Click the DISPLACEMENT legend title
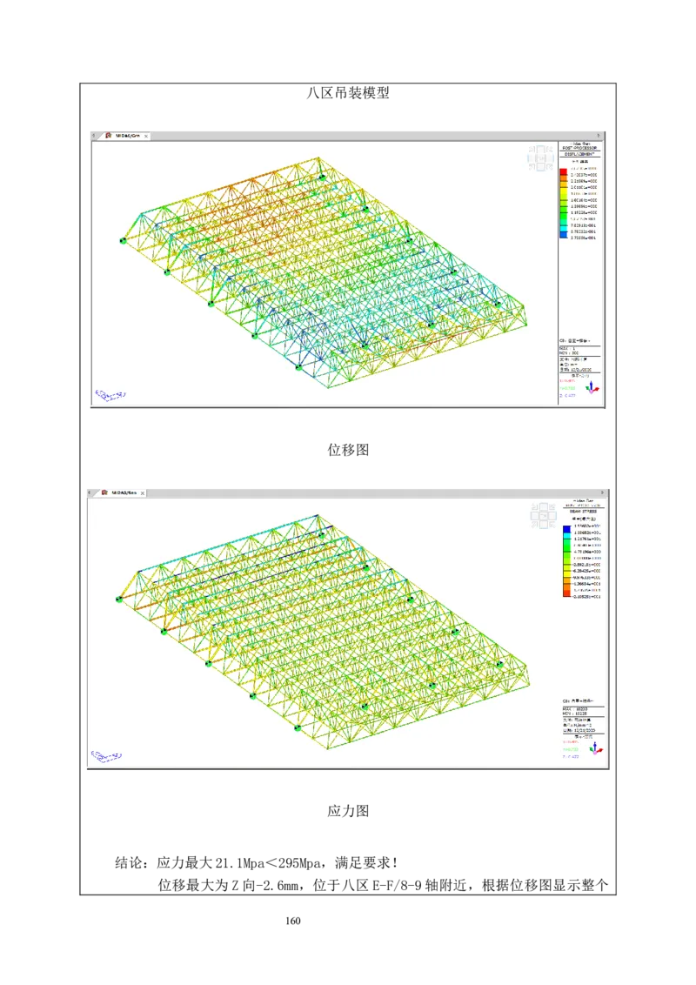Screen dimensions: 696x985 579,155
